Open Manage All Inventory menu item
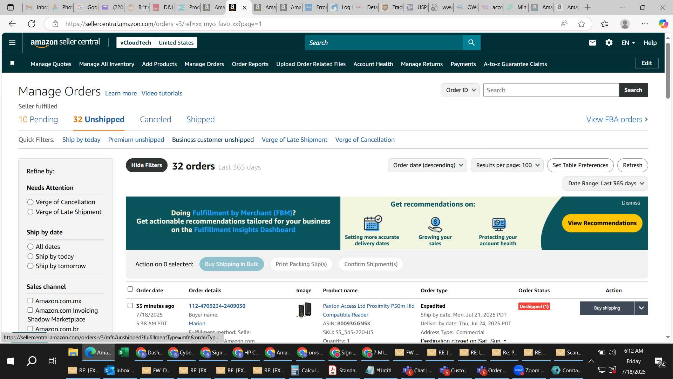Screen dimensions: 673x379 click(107, 64)
